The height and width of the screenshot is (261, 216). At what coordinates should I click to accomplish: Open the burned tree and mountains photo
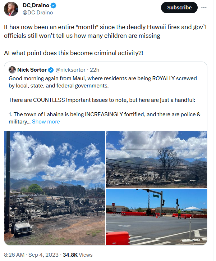(156, 159)
